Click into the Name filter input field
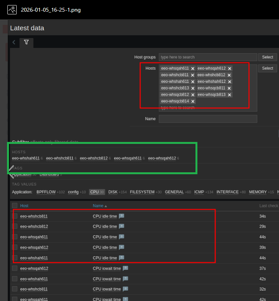The width and height of the screenshot is (279, 301). click(x=208, y=119)
